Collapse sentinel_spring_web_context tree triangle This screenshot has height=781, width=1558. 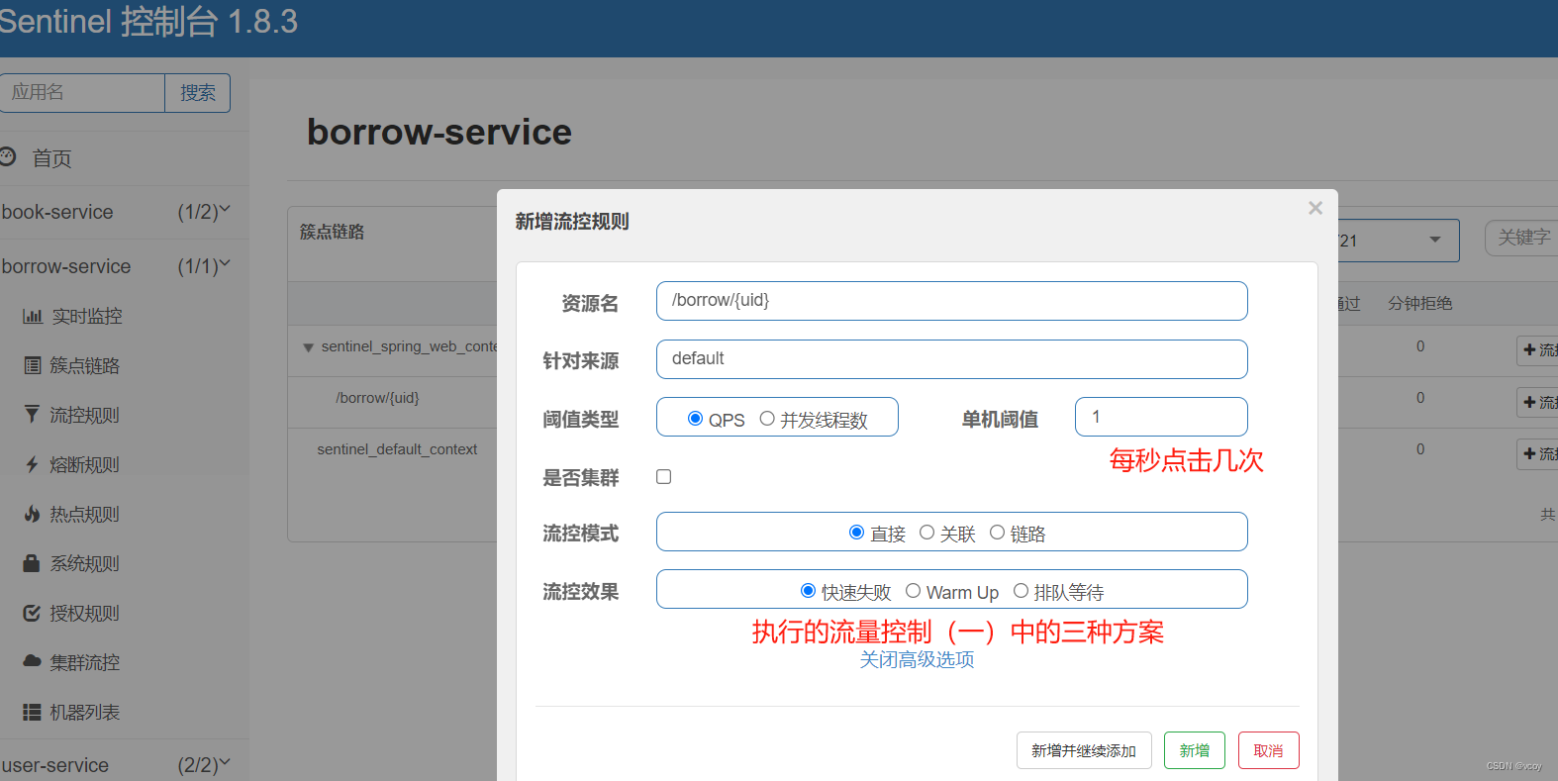[309, 347]
